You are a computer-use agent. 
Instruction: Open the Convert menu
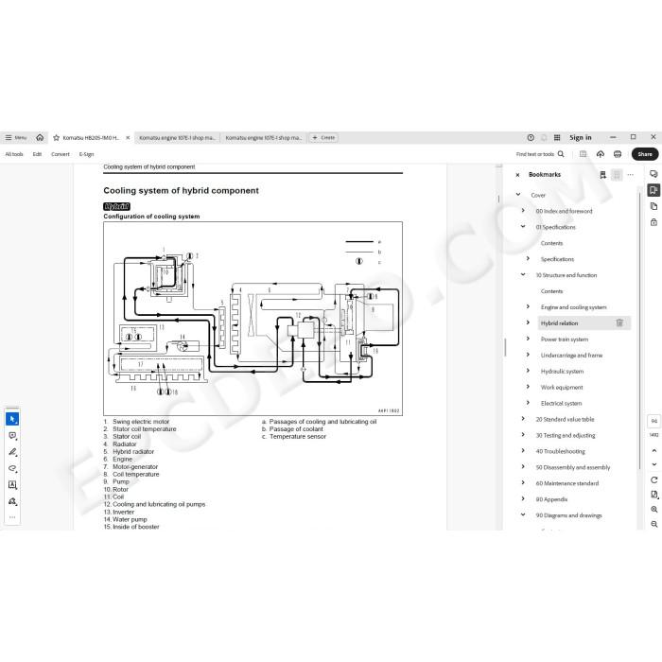tap(61, 154)
